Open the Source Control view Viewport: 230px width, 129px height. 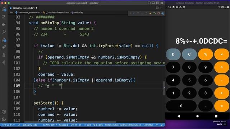pyautogui.click(x=4, y=17)
